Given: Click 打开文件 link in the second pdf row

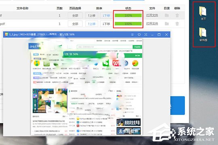Looking at the screenshot, I should (x=152, y=24).
